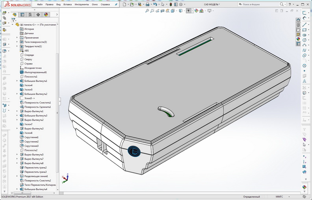Click the Open file folder icon
This screenshot has width=312, height=200.
(x=132, y=4)
